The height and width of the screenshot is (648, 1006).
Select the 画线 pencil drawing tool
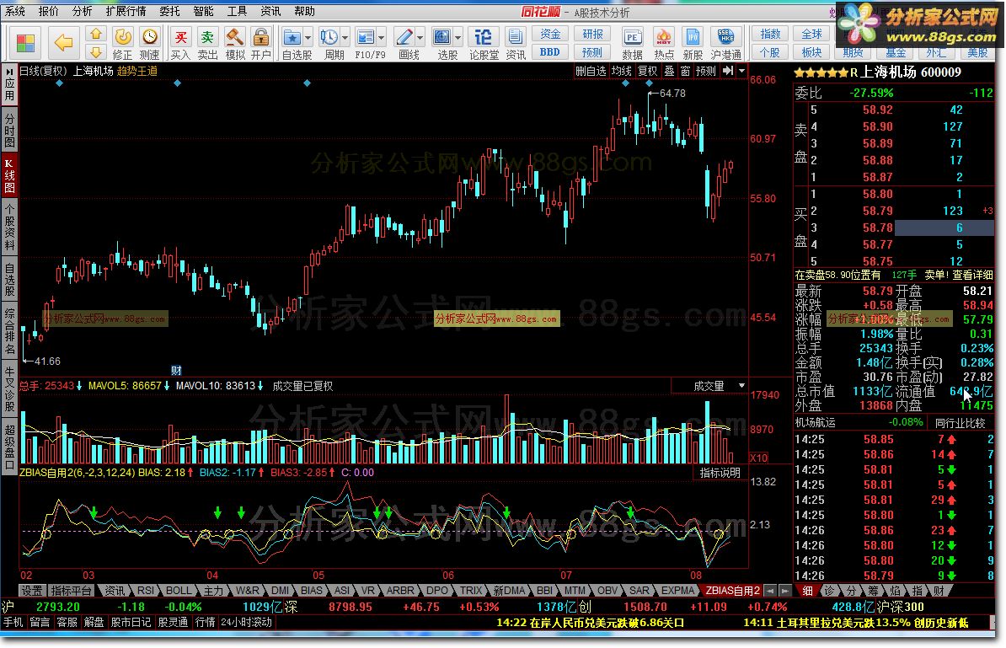coord(404,43)
